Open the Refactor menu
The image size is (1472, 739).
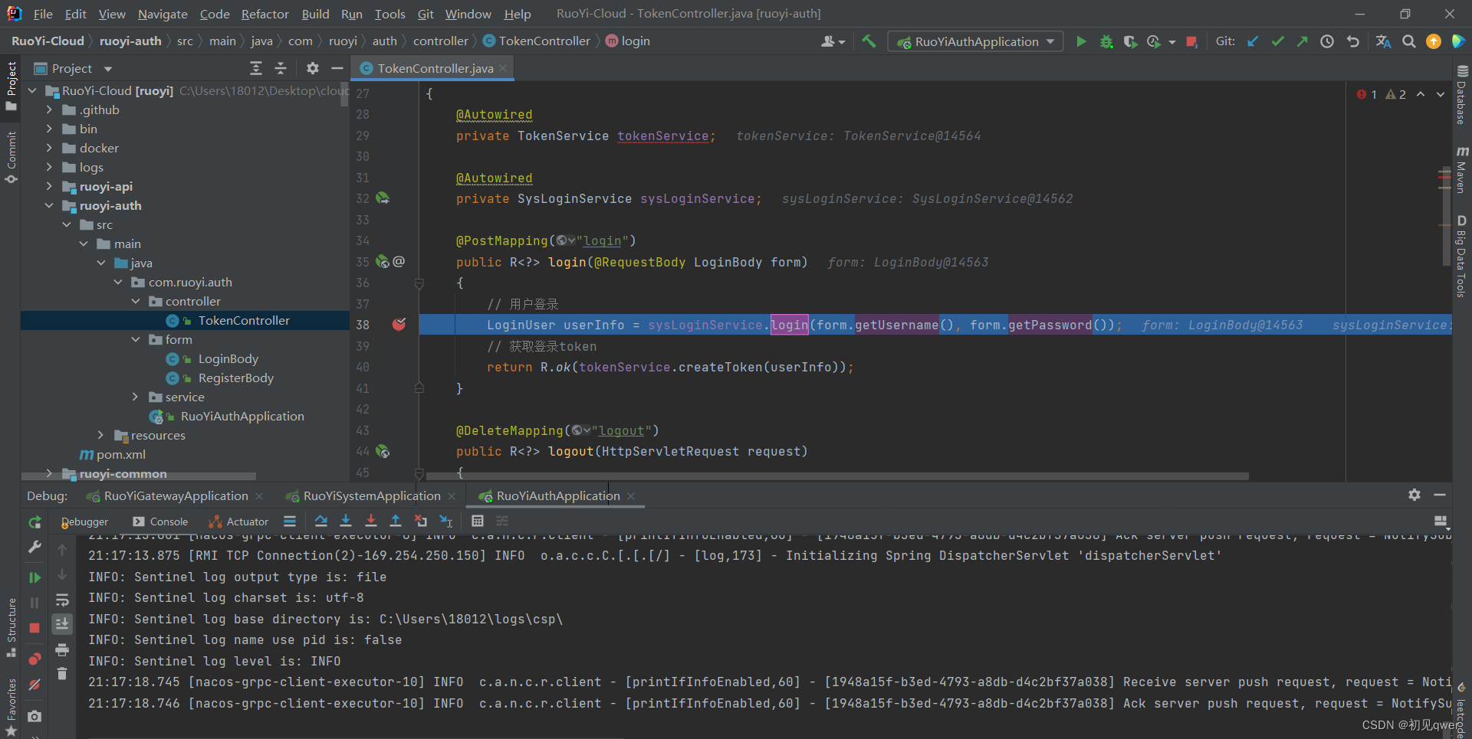pyautogui.click(x=264, y=14)
